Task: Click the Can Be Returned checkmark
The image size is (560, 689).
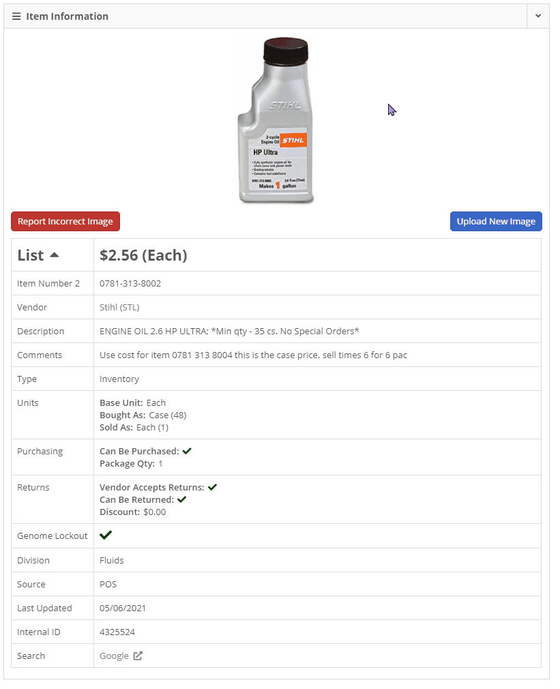Action: 182,499
